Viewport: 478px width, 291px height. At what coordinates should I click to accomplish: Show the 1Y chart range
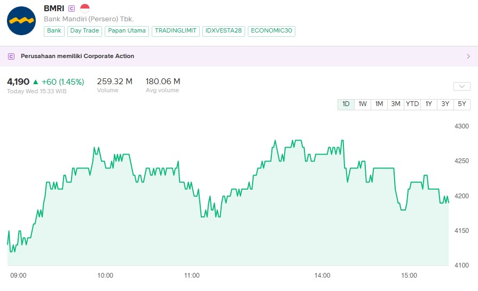tap(429, 104)
